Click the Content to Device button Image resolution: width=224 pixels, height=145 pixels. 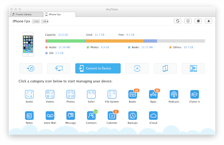click(x=98, y=68)
